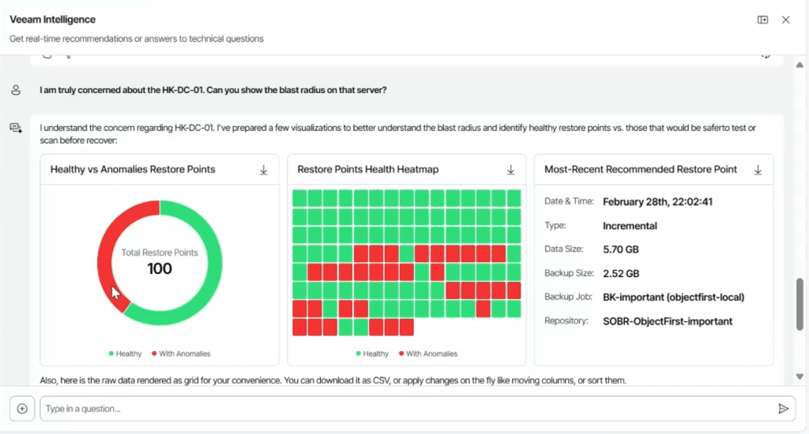Screen dimensions: 809x434
Task: Close the Veeam Intelligence panel
Action: pos(785,20)
